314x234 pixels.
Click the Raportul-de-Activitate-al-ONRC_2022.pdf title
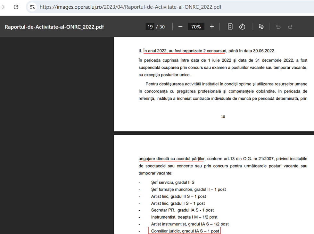(x=54, y=27)
